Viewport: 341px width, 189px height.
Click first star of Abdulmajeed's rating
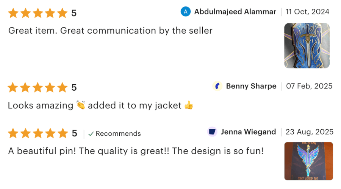[13, 13]
